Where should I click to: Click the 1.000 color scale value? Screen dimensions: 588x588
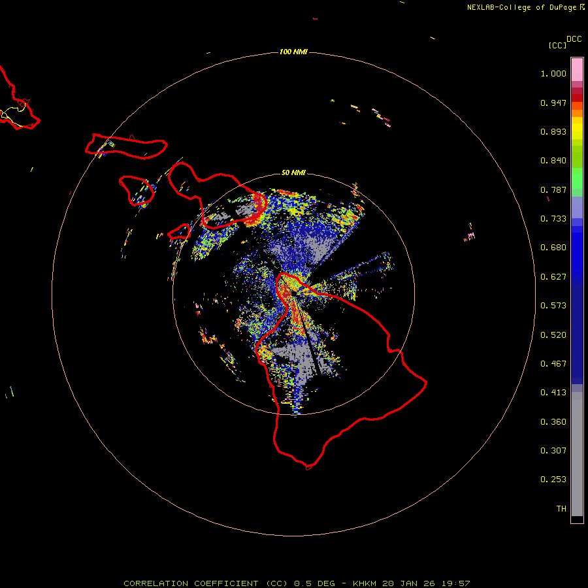(553, 73)
